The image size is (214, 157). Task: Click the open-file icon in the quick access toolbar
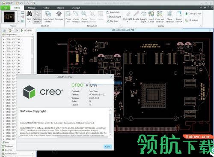tap(17, 3)
